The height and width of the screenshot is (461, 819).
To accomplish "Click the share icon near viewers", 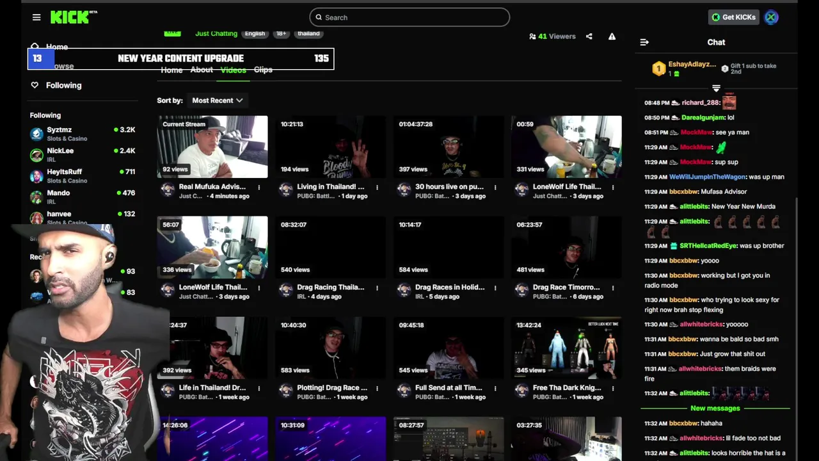I will pyautogui.click(x=589, y=36).
